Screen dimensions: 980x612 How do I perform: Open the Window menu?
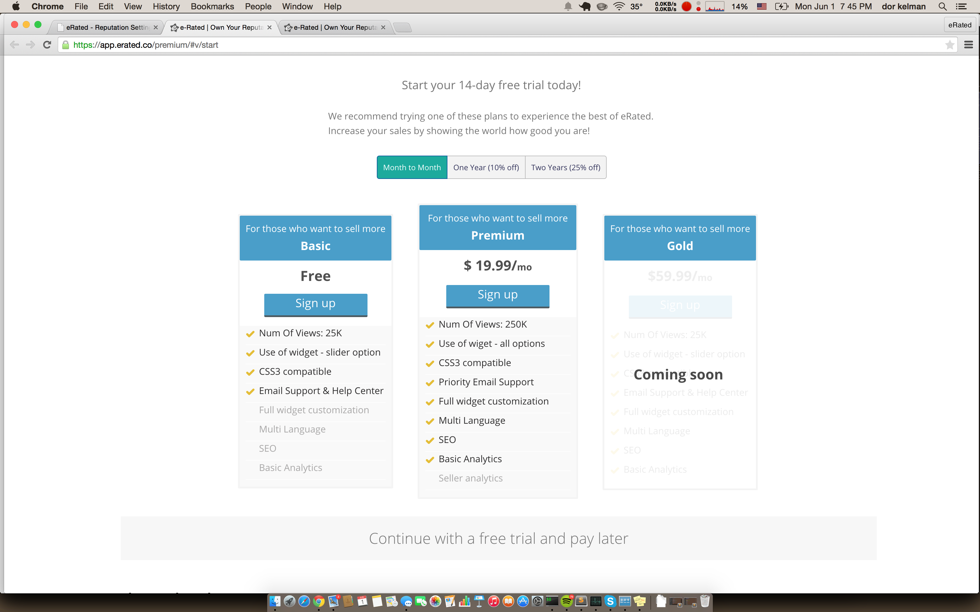(x=297, y=6)
